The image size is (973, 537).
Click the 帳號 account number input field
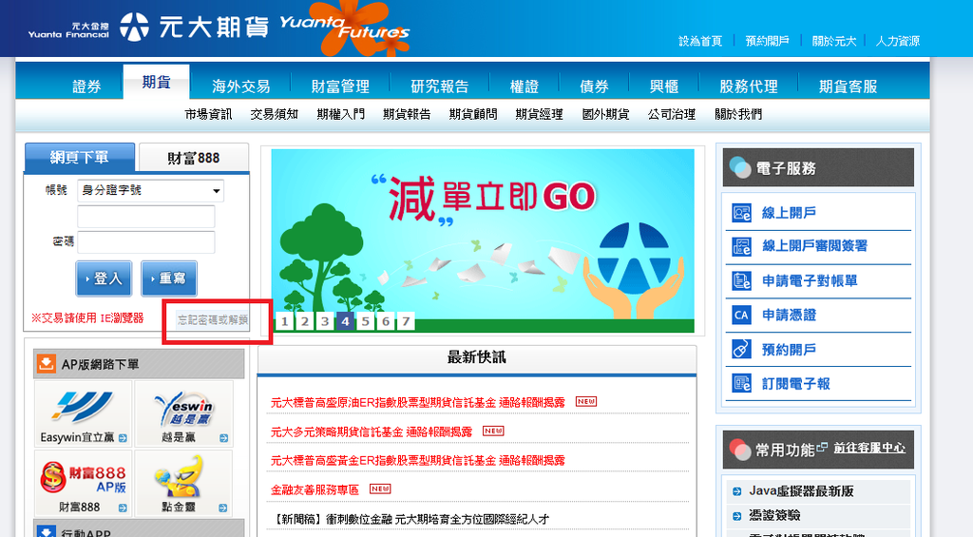tap(145, 217)
